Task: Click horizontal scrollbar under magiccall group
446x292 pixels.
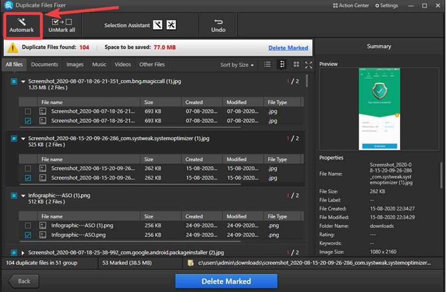Action: 130,127
